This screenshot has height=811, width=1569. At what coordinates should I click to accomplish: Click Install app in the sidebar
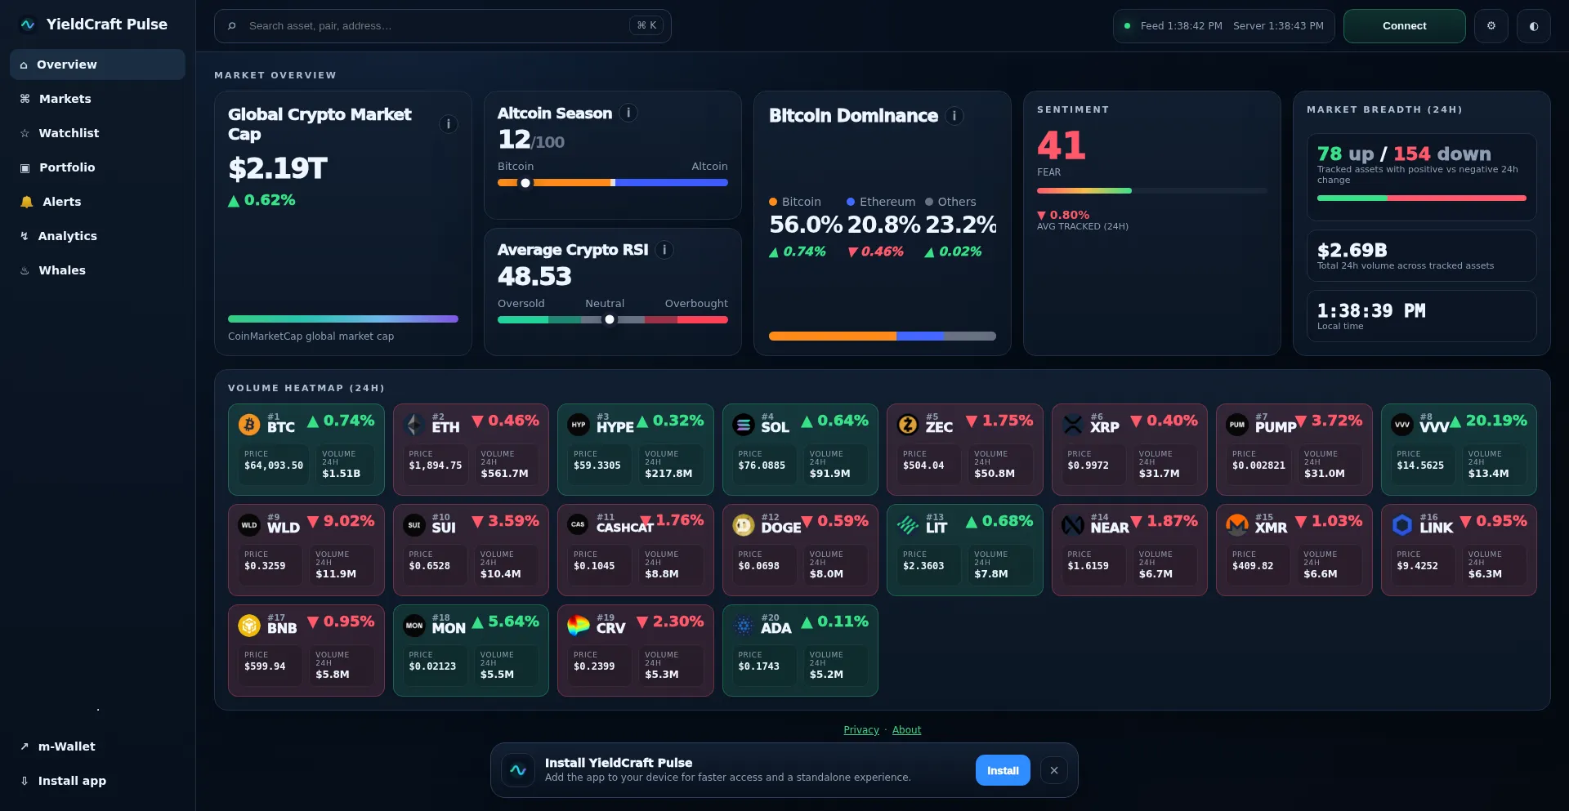pos(97,781)
